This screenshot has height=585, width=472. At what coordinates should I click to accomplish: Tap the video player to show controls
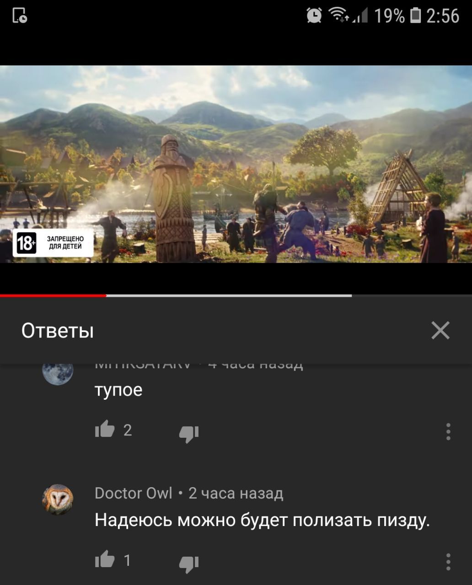[236, 164]
